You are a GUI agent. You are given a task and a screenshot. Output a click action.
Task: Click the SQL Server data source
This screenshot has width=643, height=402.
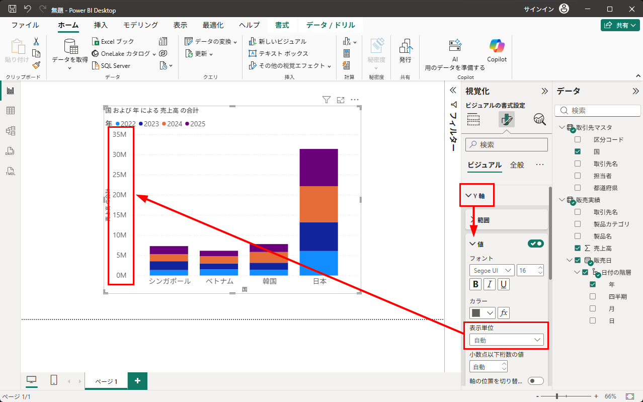[x=111, y=65]
